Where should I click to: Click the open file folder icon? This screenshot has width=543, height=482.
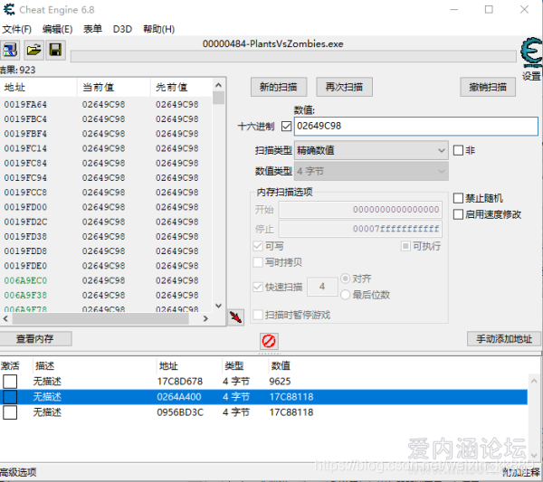tap(33, 50)
